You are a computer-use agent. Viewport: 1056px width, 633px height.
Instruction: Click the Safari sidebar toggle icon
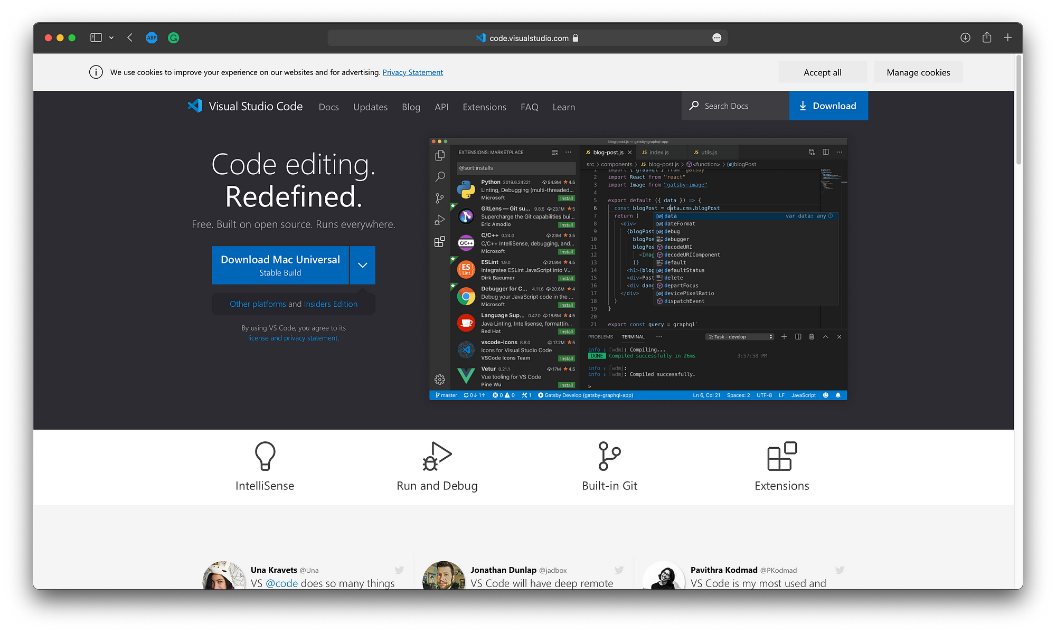96,37
